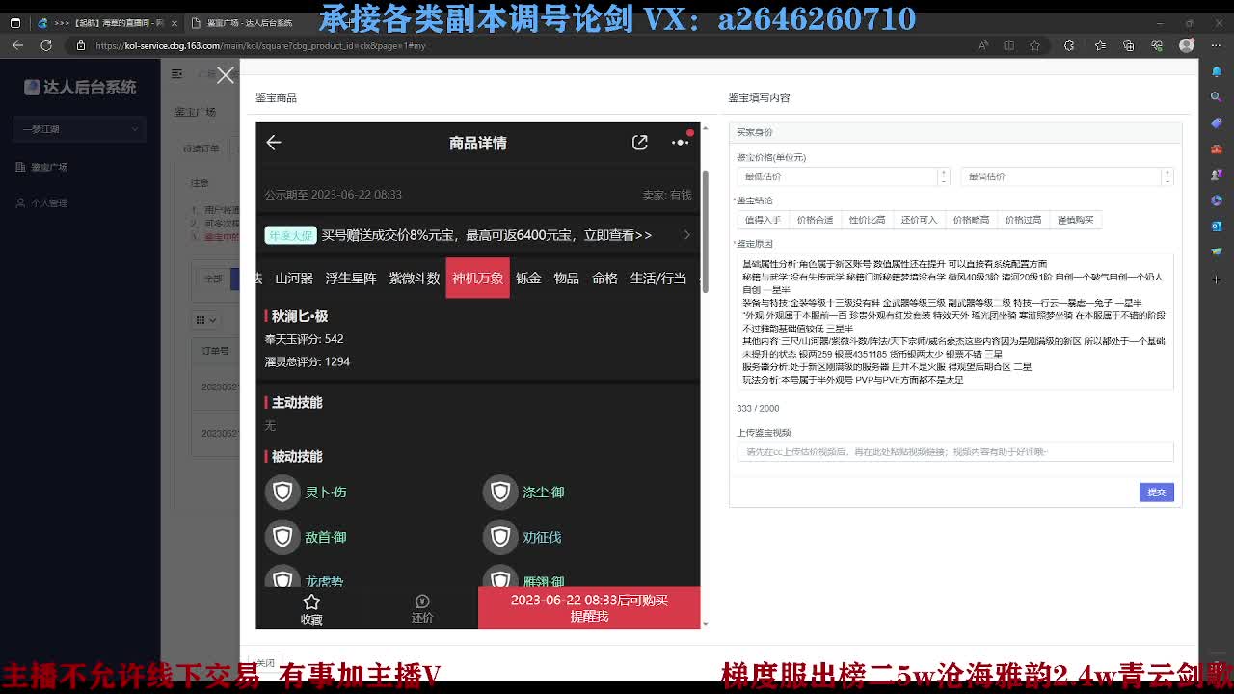Screen dimensions: 1234x694
Task: Click the 敌首·御 passive skill label
Action: tap(326, 537)
